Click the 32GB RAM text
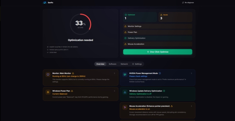Screen dimensions: 235x121 53,52
